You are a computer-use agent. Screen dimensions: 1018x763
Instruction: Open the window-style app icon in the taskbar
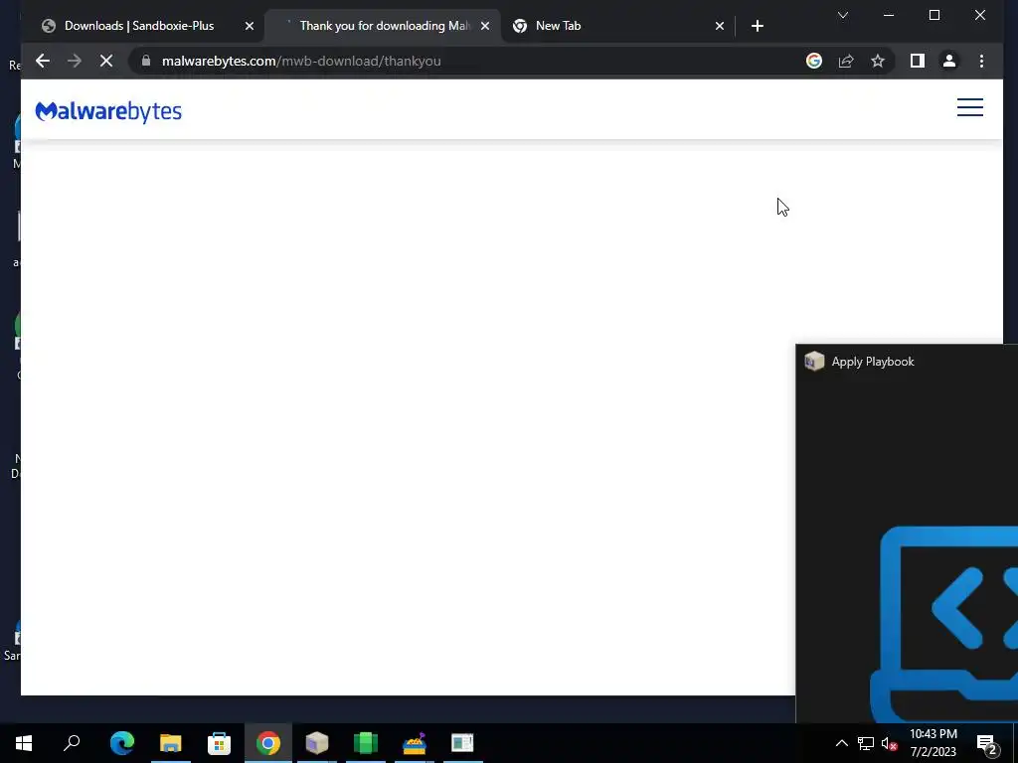462,743
